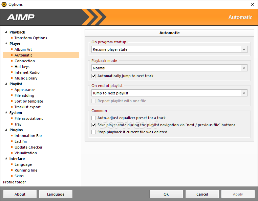
Task: Select File adding in the tree
Action: tap(24, 95)
